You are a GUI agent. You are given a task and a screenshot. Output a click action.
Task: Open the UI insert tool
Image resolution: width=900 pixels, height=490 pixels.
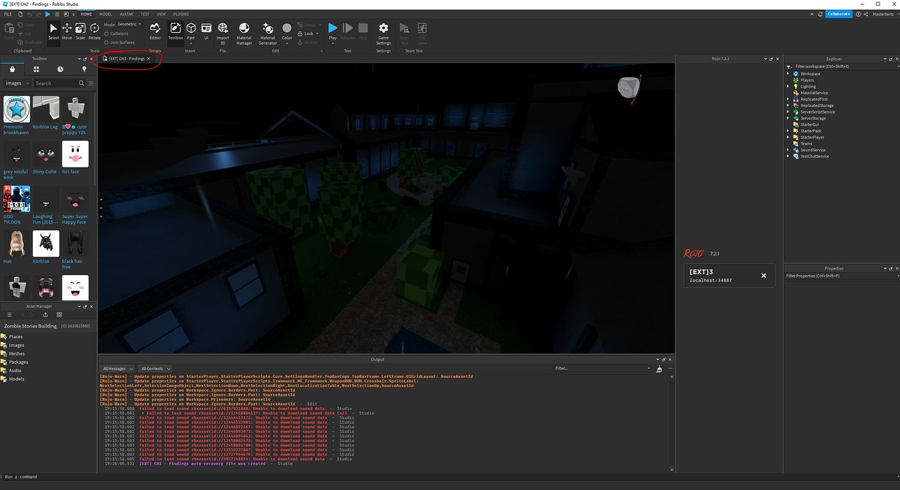206,29
